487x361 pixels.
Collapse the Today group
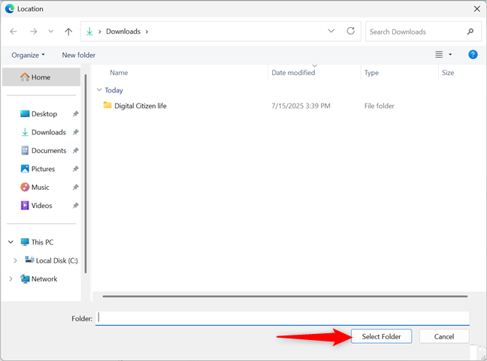point(99,90)
